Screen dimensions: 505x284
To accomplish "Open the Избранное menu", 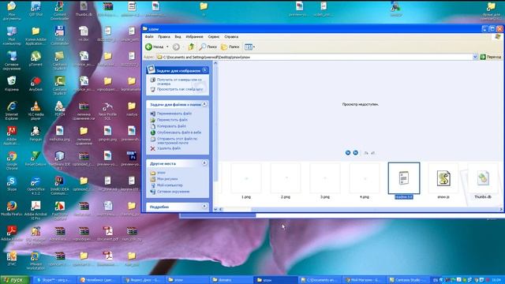I will tap(195, 37).
